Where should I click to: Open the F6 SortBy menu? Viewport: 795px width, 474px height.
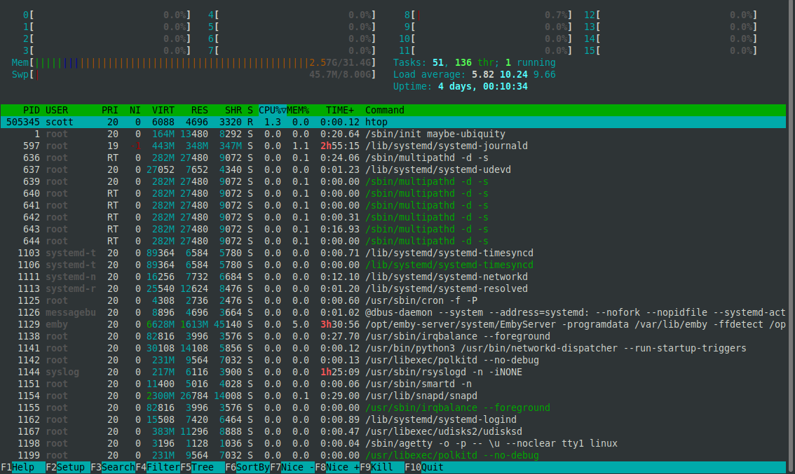(x=247, y=467)
